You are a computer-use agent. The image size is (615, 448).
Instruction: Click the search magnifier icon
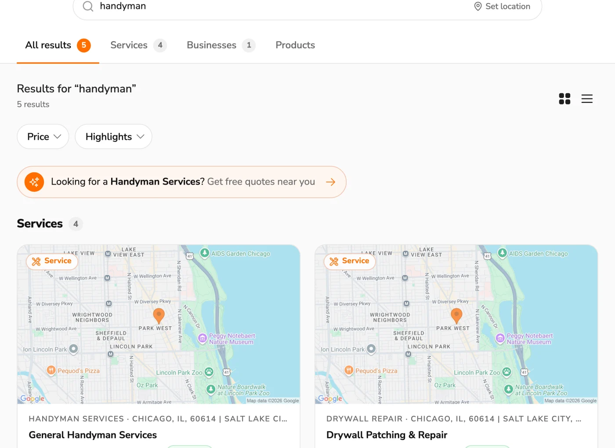pyautogui.click(x=88, y=6)
